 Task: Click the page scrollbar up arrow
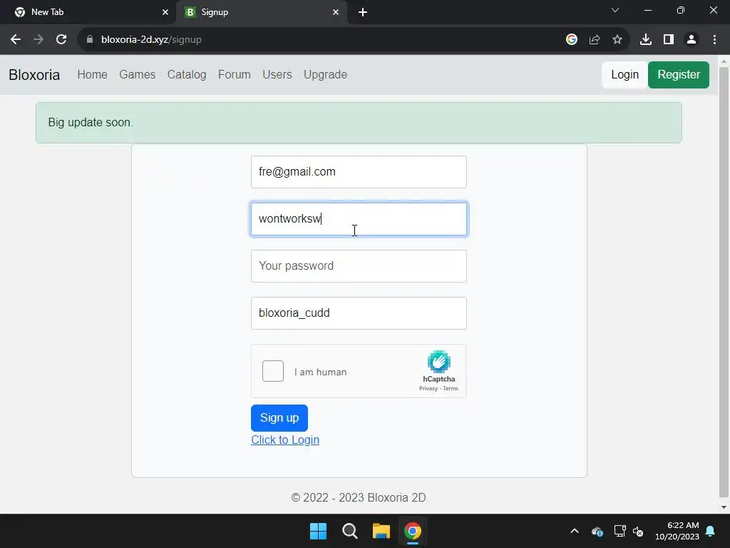(x=724, y=61)
